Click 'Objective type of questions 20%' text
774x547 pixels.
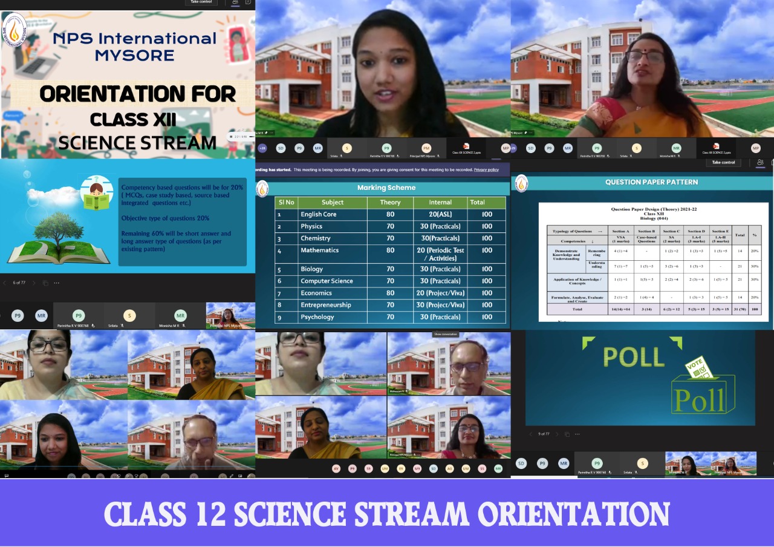click(166, 218)
